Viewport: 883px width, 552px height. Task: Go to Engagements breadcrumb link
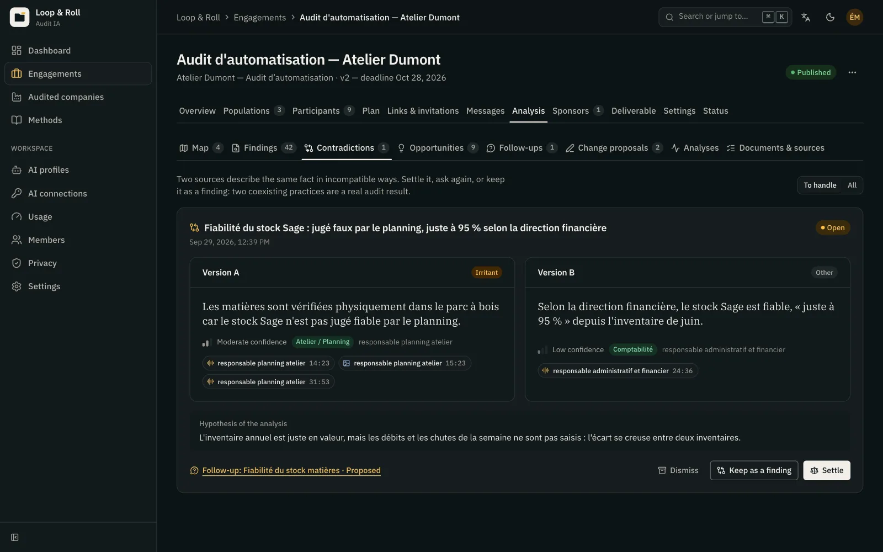259,18
